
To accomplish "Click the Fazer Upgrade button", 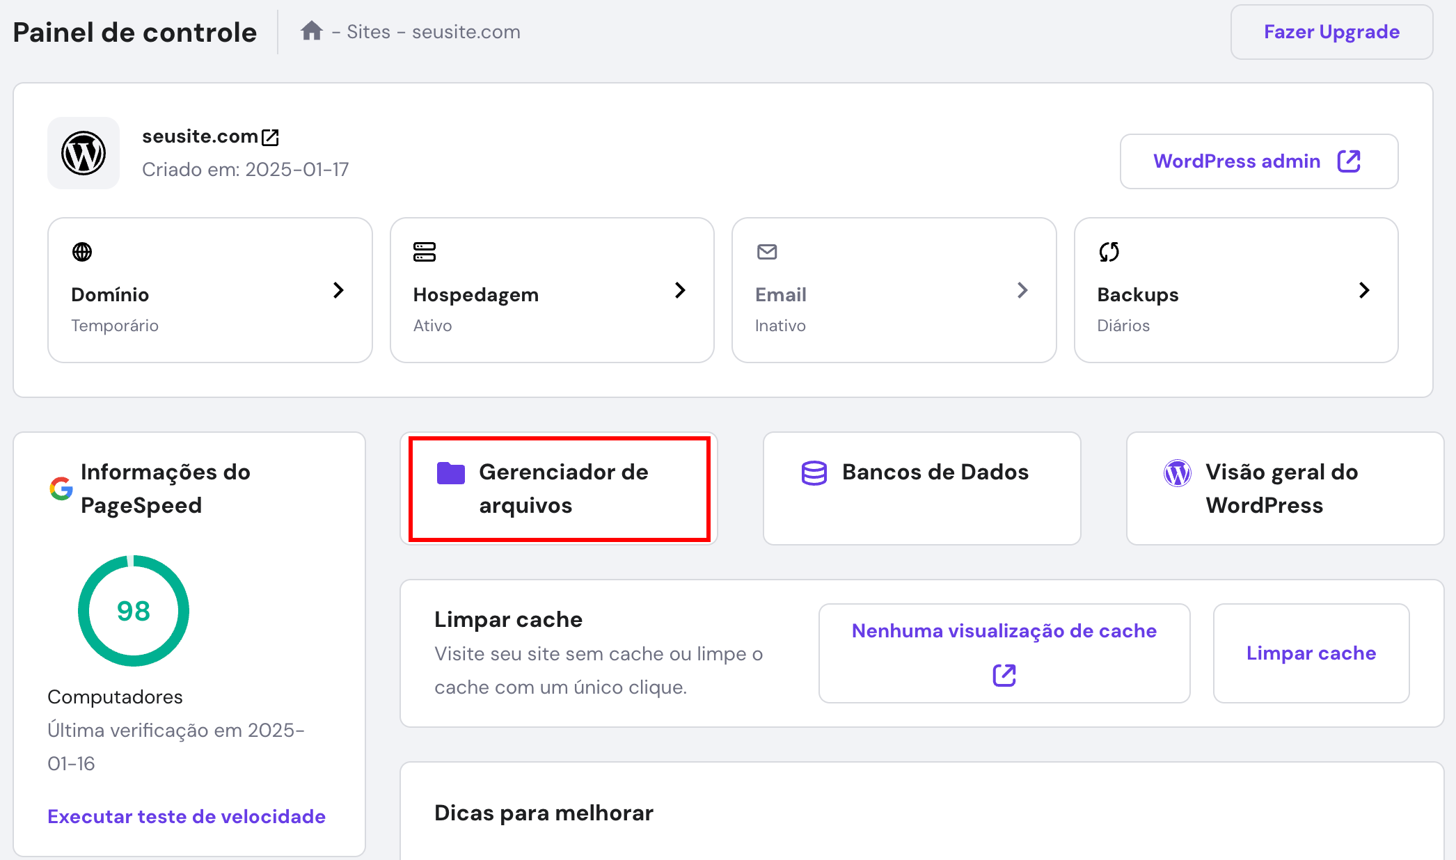I will [x=1331, y=31].
